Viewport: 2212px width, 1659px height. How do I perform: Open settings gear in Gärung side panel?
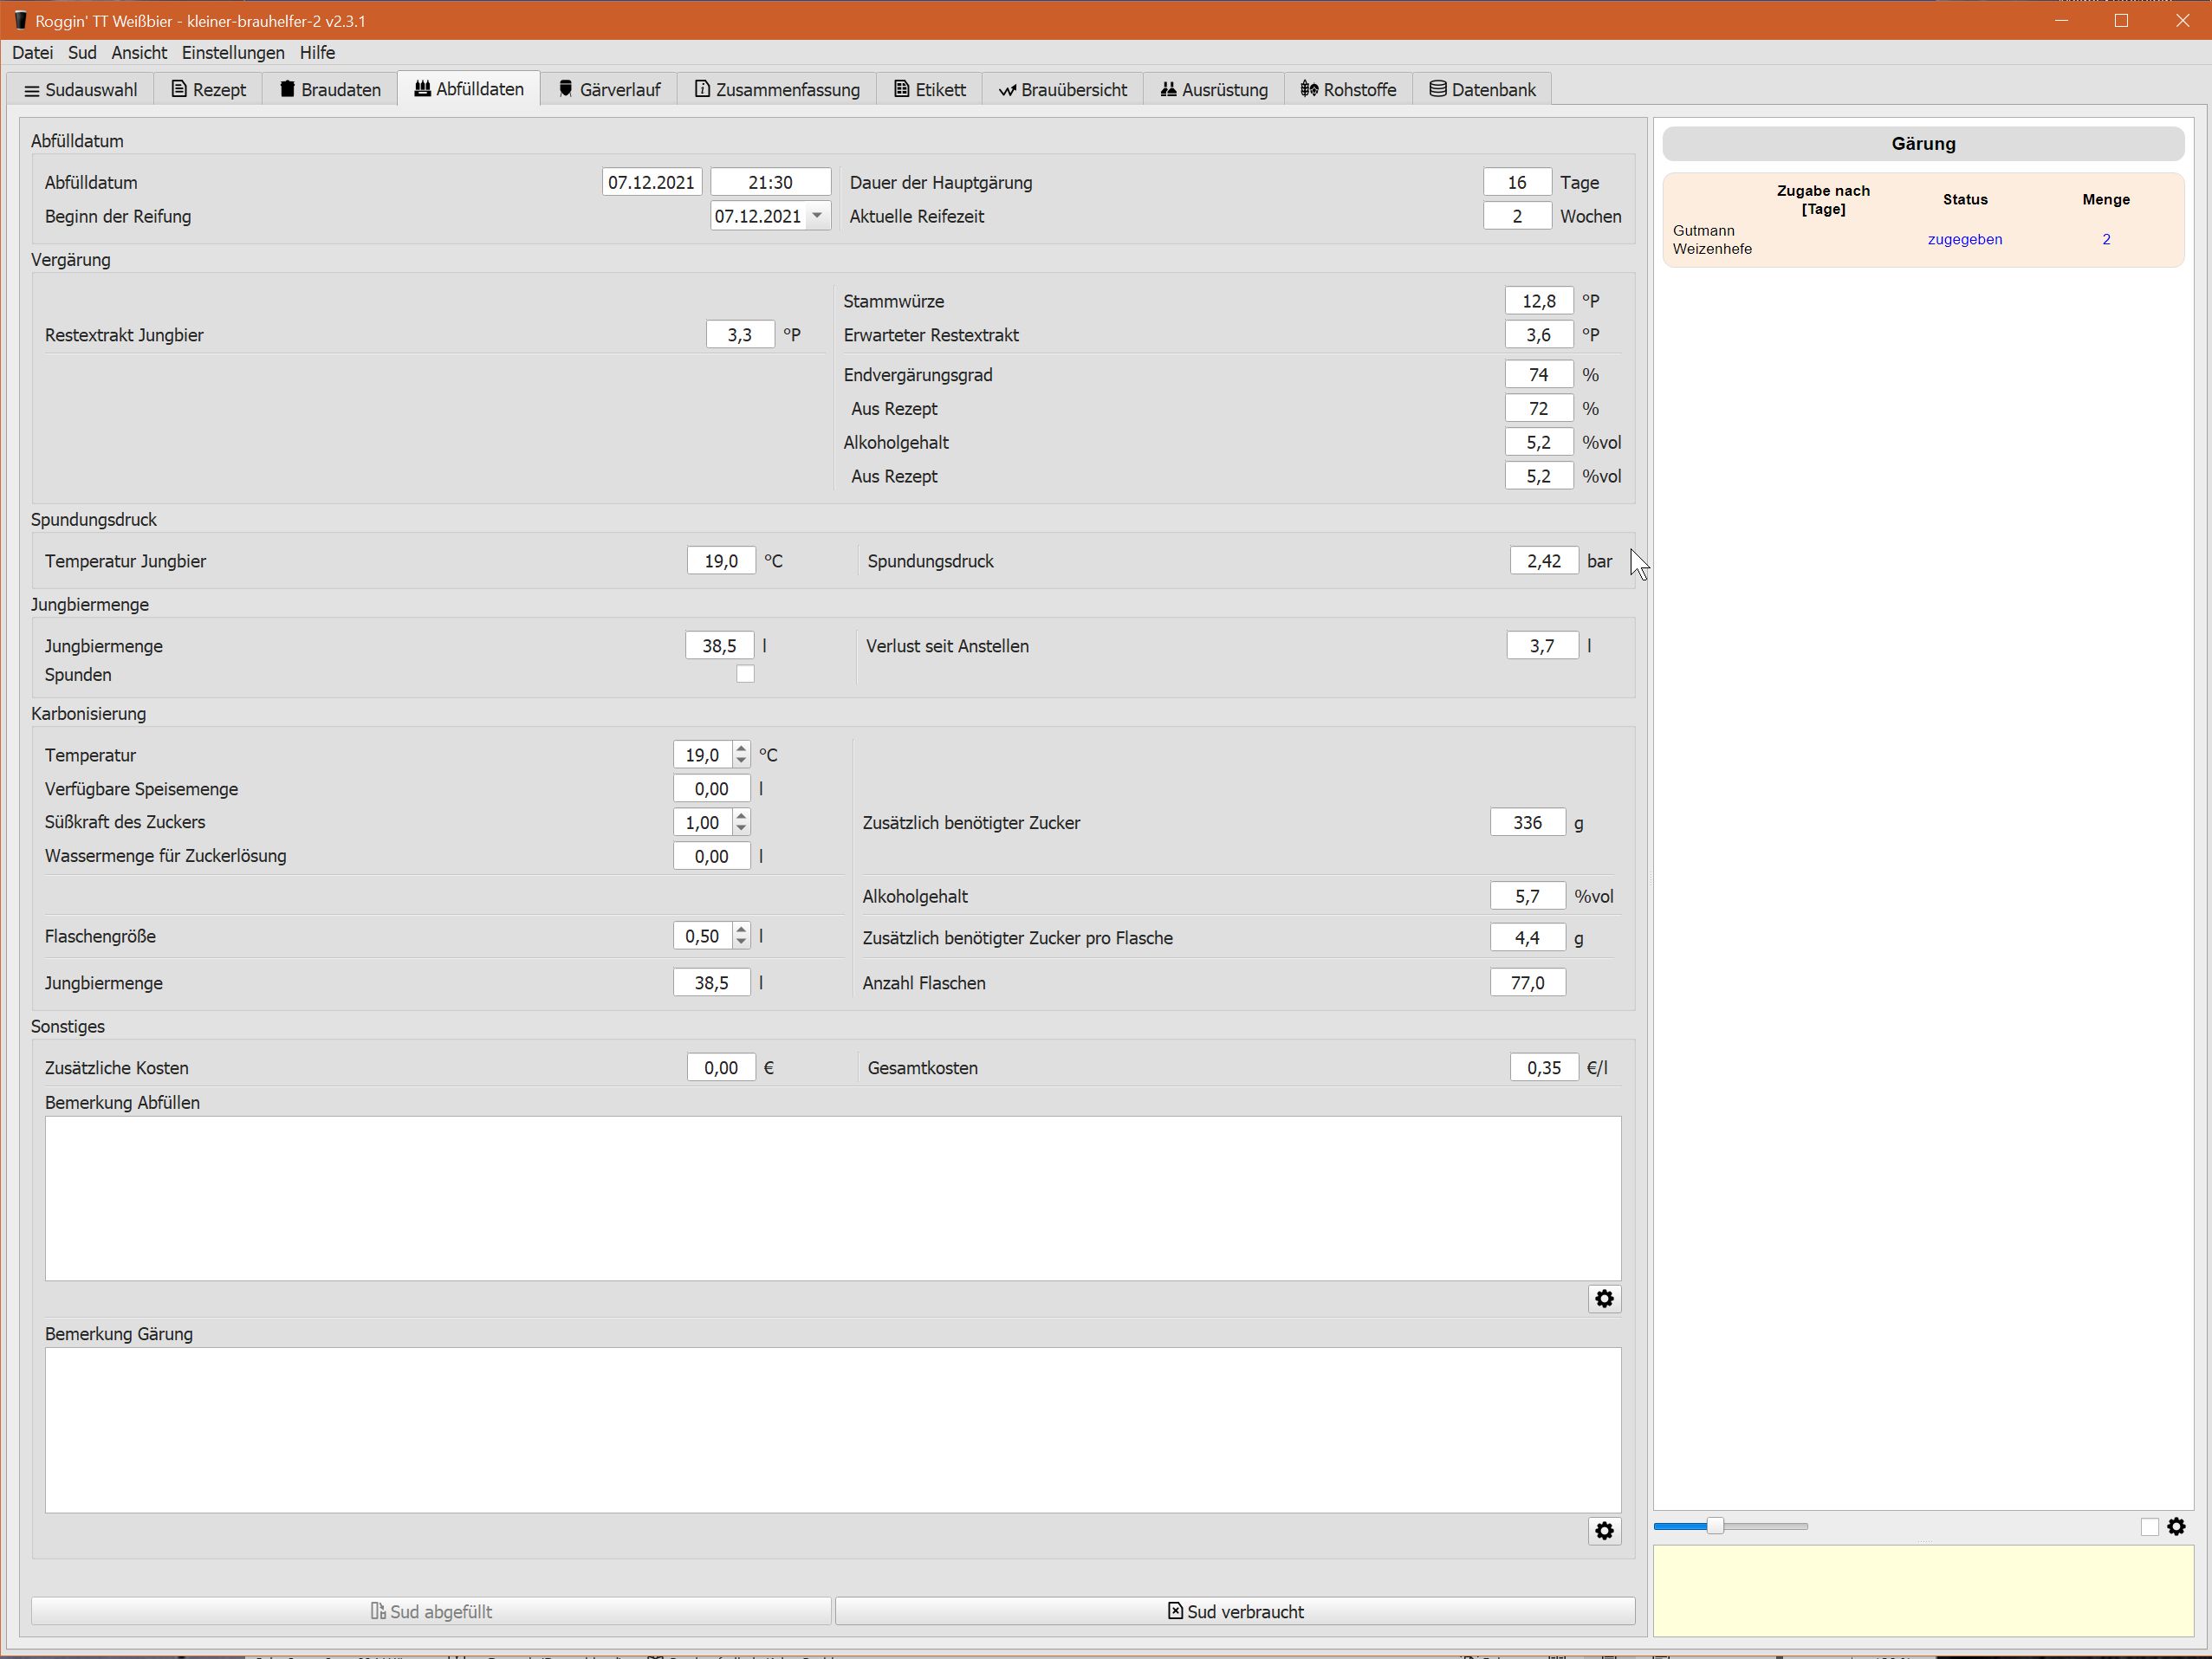(2176, 1527)
